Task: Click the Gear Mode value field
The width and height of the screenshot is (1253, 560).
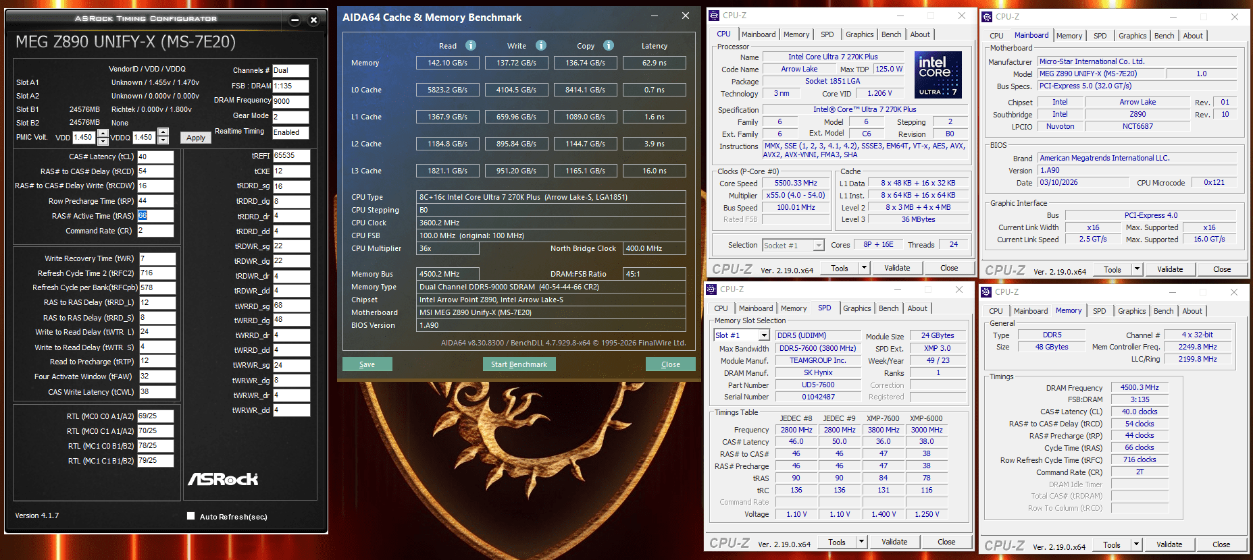Action: pos(290,117)
